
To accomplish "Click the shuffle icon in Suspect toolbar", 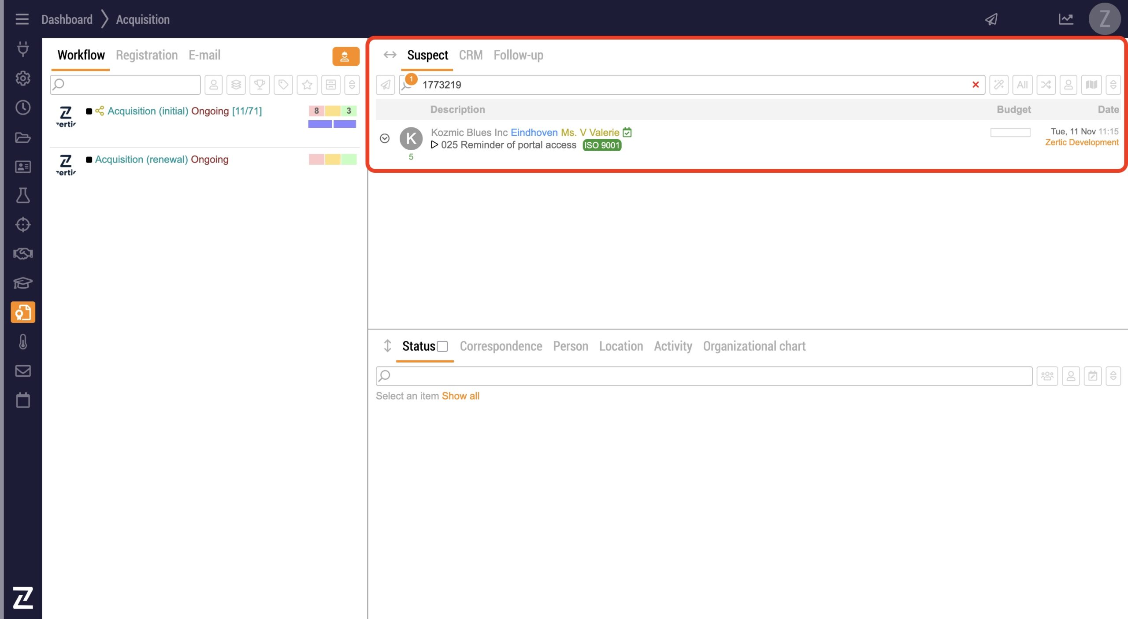I will tap(1046, 85).
